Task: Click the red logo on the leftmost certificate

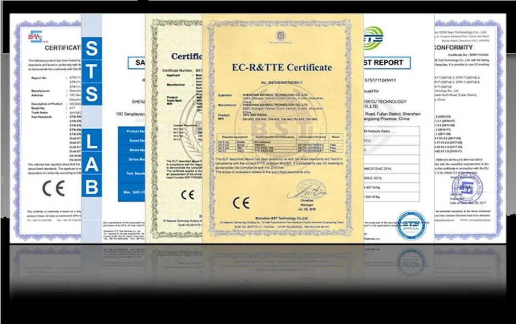Action: point(35,36)
